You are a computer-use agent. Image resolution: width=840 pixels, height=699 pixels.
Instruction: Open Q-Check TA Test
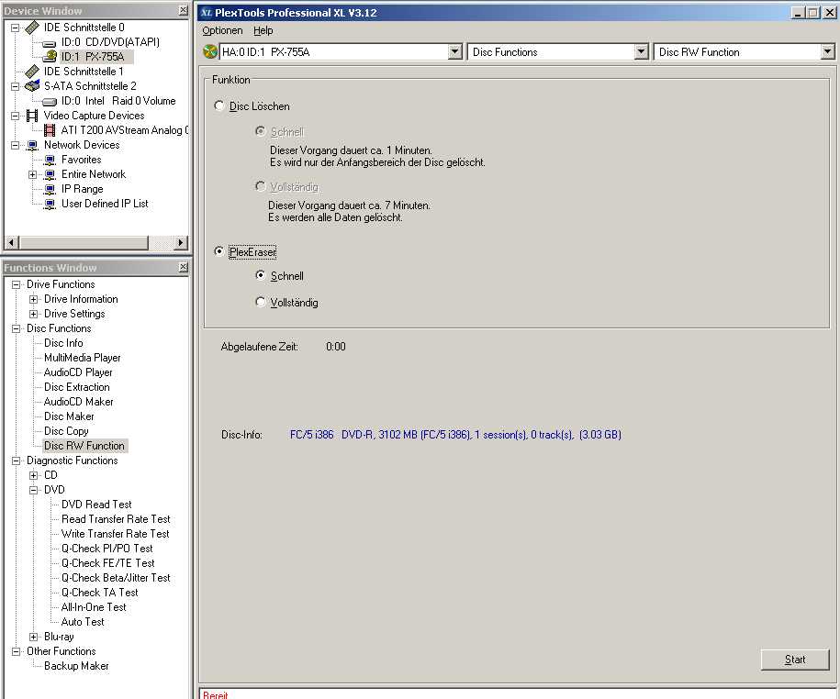tap(100, 593)
